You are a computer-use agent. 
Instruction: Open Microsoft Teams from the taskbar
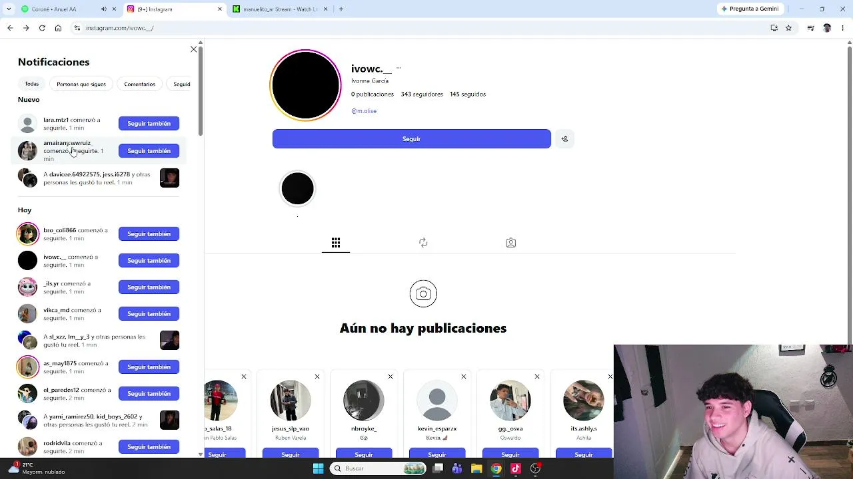pos(457,468)
